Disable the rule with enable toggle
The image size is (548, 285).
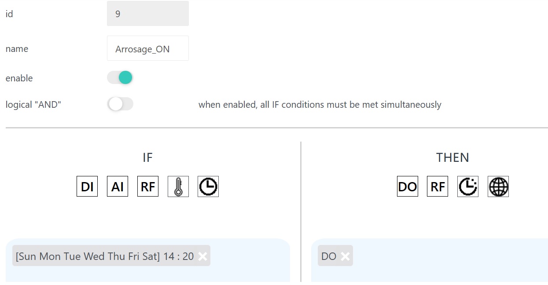pyautogui.click(x=120, y=78)
